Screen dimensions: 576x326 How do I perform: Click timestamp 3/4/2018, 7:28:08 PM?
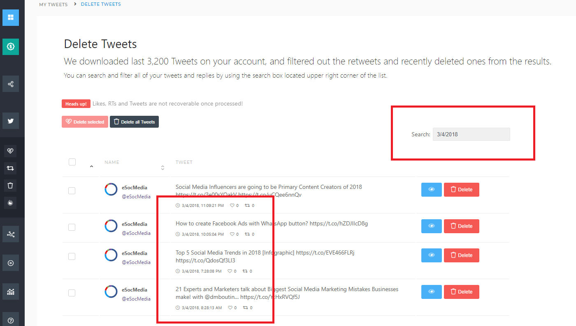[202, 271]
